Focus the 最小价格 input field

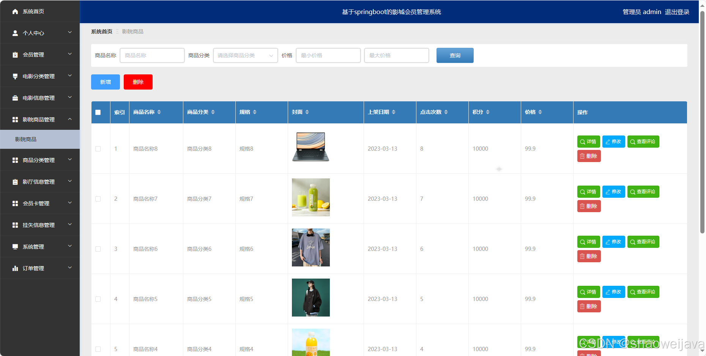click(328, 55)
